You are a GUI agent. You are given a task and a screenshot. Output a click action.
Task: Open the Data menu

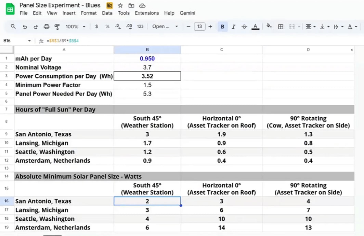(107, 13)
